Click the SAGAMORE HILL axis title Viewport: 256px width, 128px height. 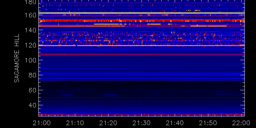(x=17, y=58)
